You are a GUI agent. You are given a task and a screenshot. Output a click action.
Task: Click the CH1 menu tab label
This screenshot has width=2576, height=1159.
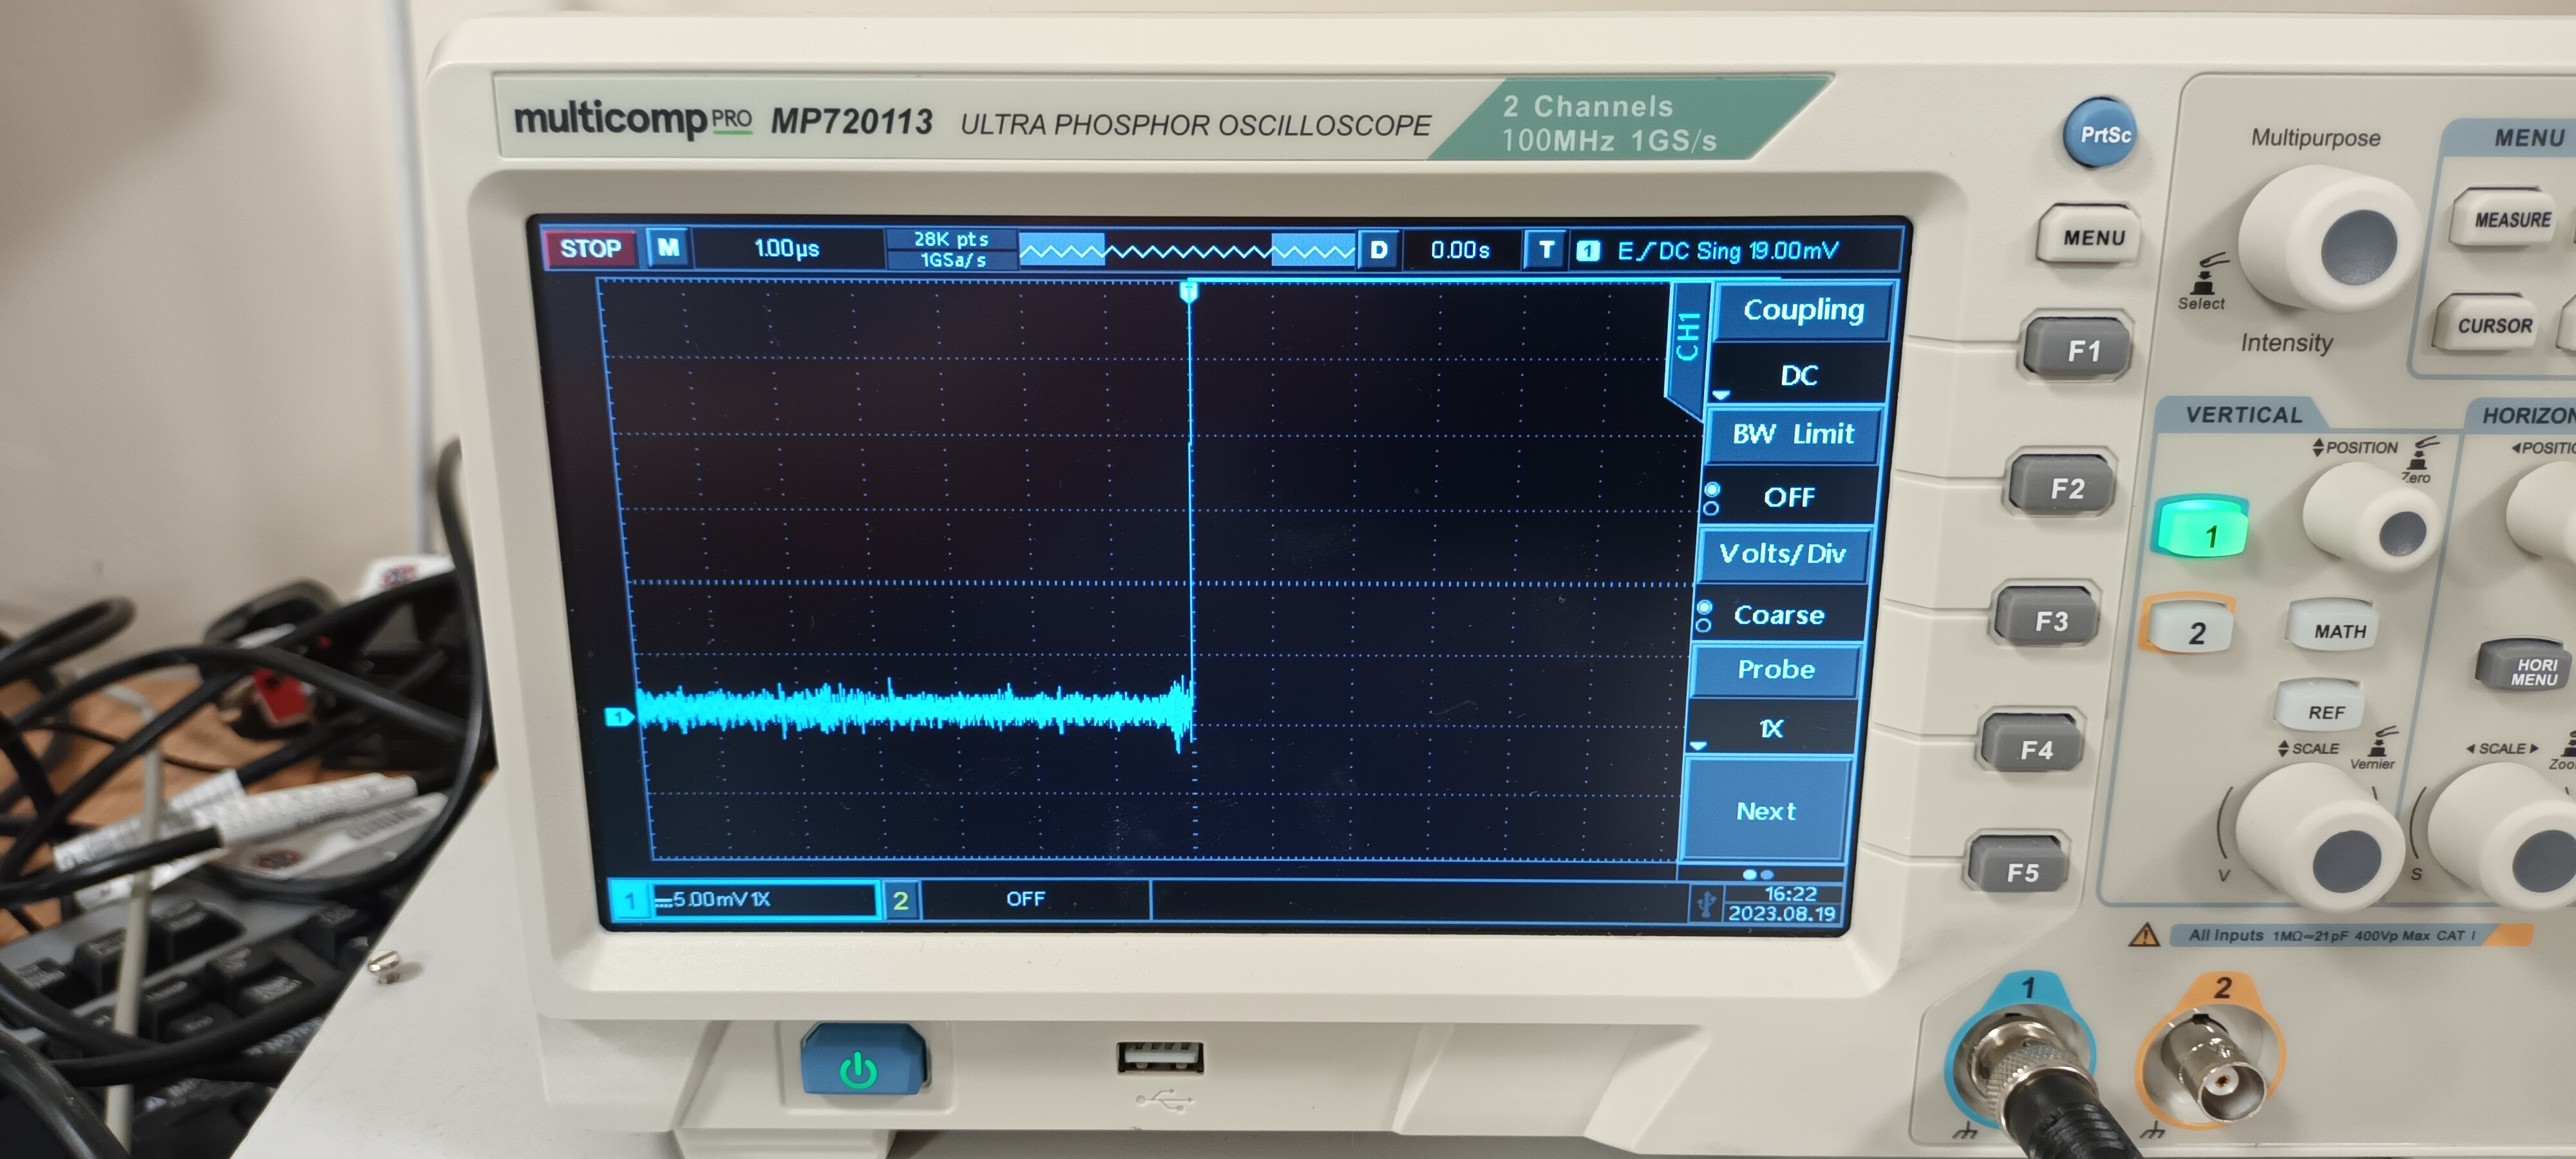(1688, 336)
